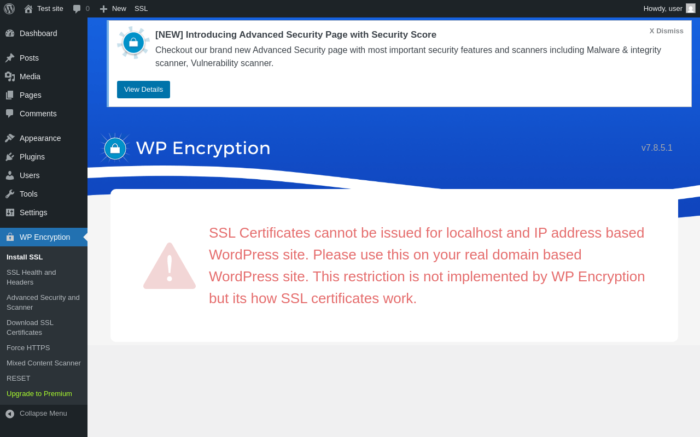This screenshot has width=700, height=437.
Task: Click the View Details button
Action: [143, 90]
